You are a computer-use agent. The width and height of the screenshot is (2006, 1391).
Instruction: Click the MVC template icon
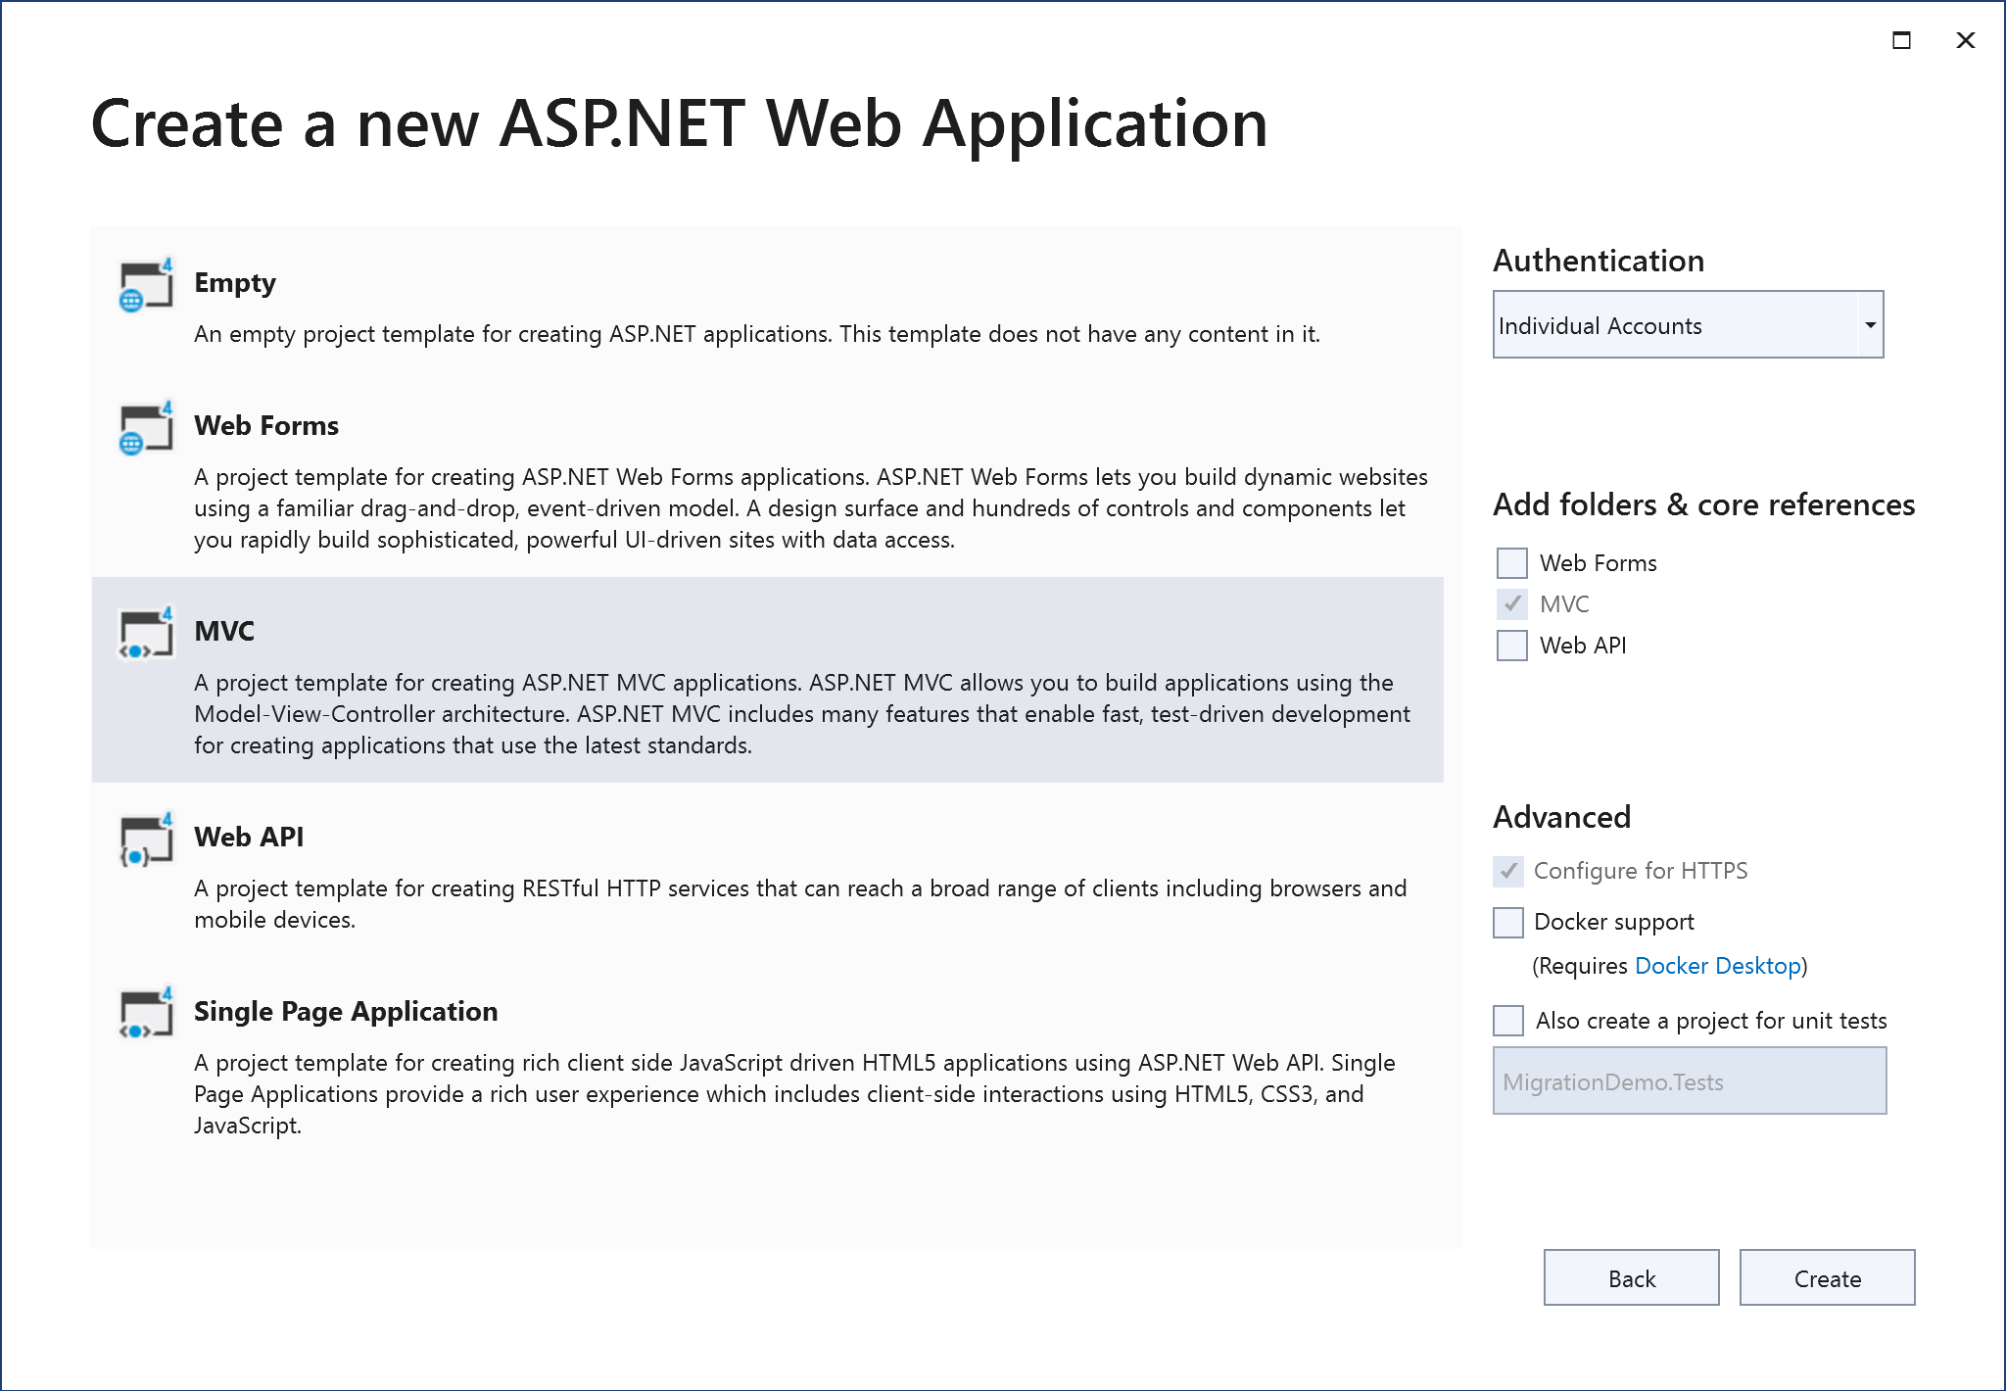tap(146, 634)
